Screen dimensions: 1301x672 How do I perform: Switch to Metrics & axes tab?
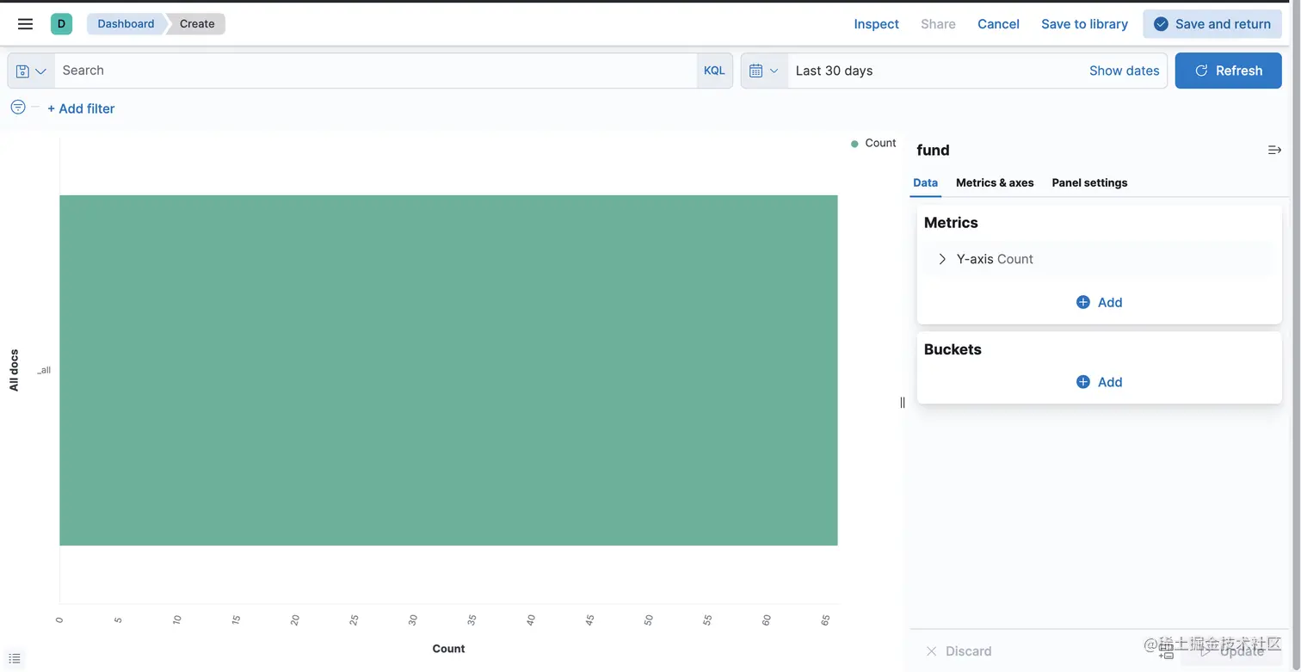point(995,182)
